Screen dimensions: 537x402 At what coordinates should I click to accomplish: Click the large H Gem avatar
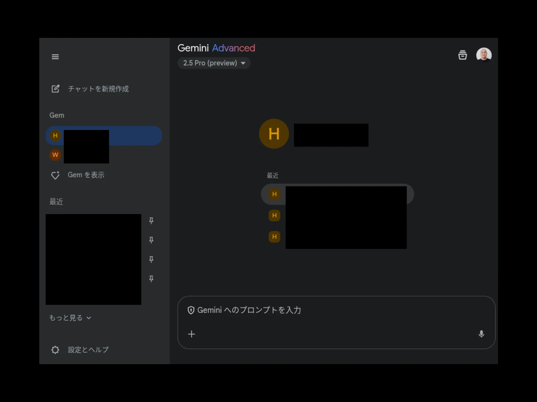click(274, 134)
